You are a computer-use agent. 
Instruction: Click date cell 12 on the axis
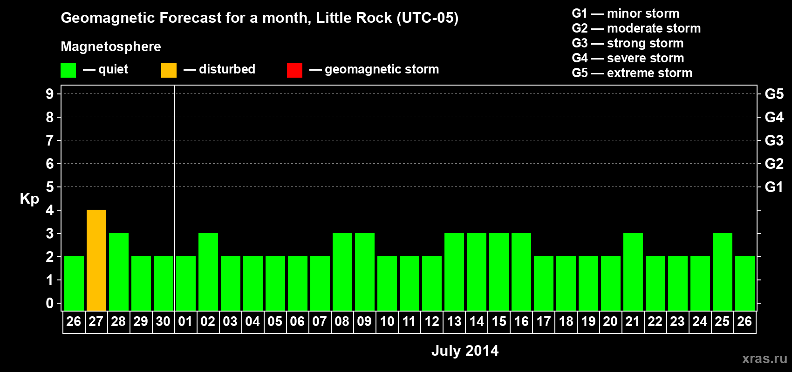(x=431, y=322)
